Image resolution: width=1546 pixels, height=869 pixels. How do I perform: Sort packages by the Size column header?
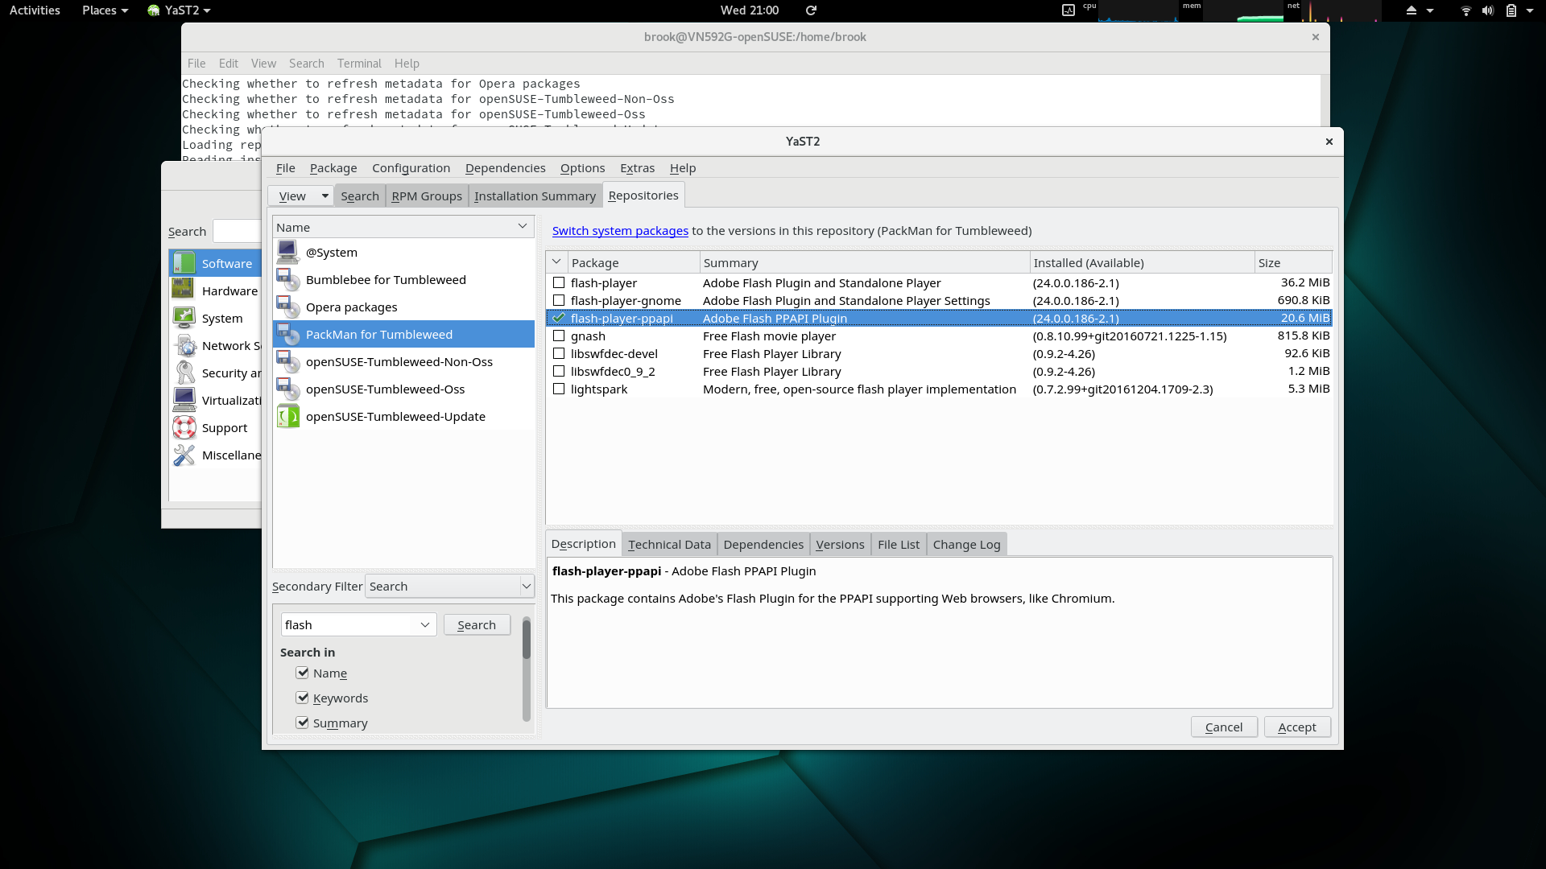pyautogui.click(x=1292, y=263)
